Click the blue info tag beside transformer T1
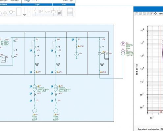 point(31,86)
